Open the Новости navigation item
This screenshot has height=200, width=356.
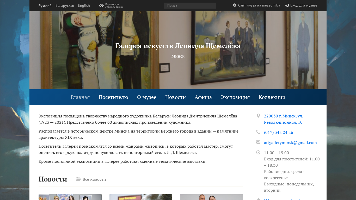coord(175,97)
